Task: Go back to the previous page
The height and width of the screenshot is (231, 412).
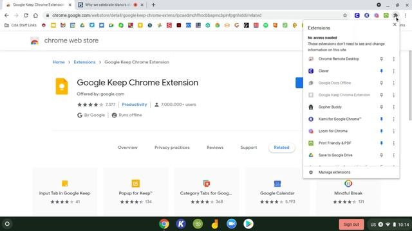Action: tap(6, 15)
